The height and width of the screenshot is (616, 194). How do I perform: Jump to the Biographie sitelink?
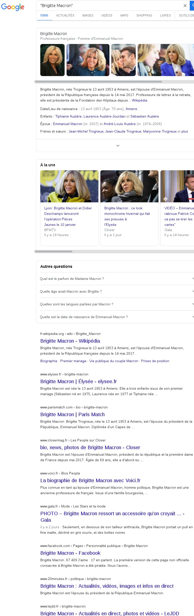click(x=49, y=361)
